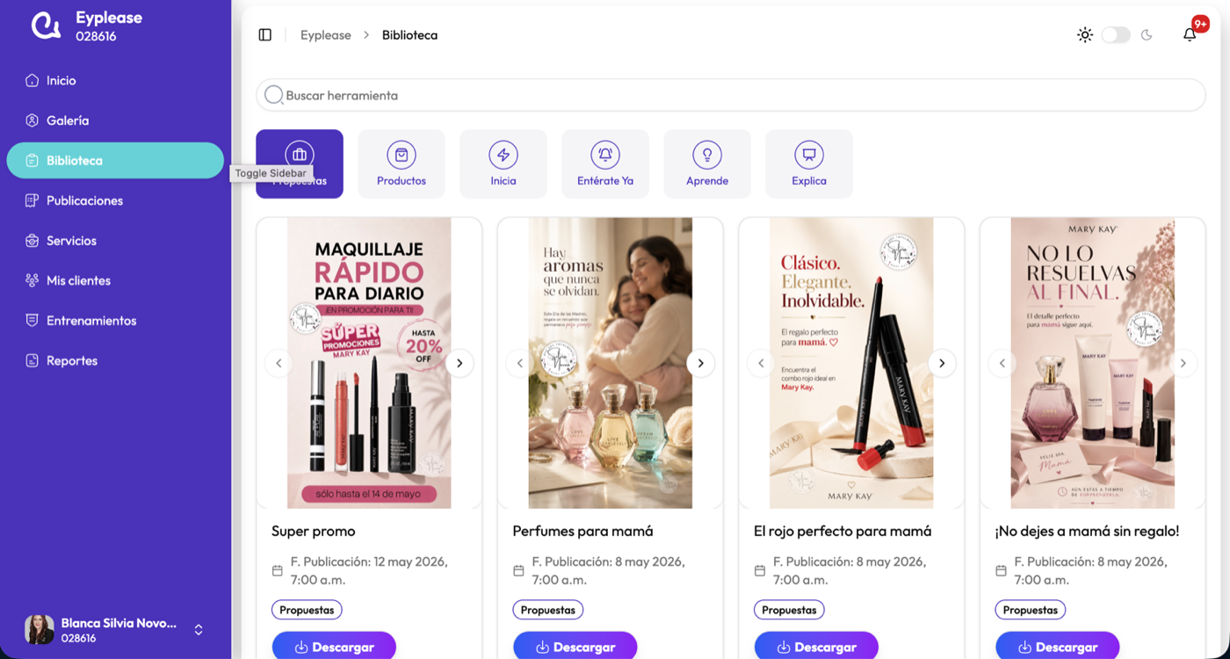Open Servicios in the sidebar
1230x659 pixels.
(x=115, y=241)
